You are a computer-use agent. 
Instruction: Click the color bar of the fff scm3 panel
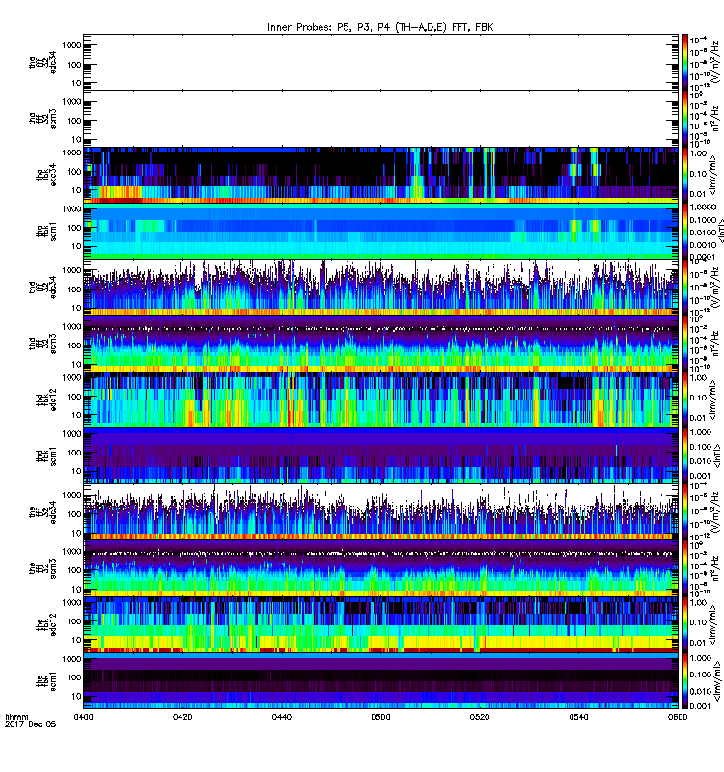coord(685,568)
